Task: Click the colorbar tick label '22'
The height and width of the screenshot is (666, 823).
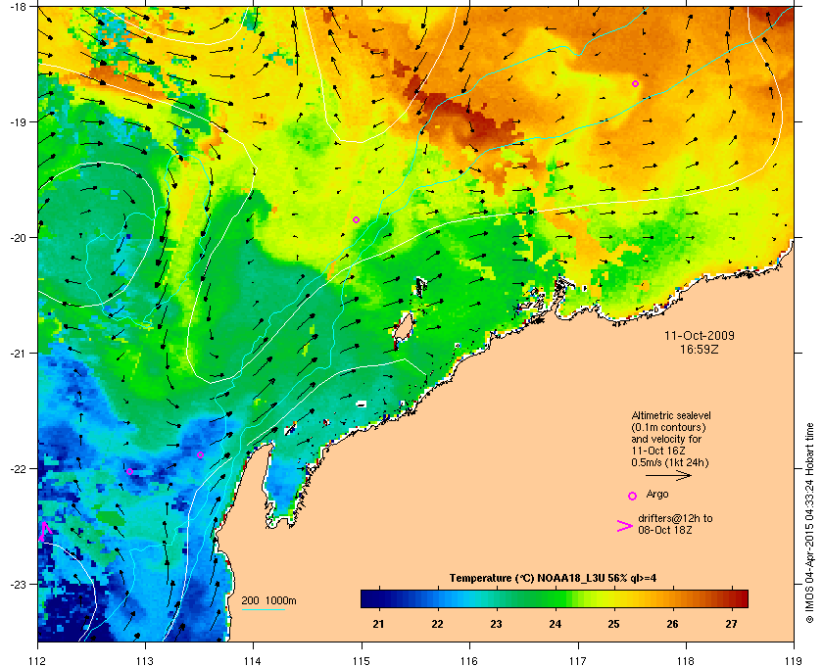Action: coord(437,624)
